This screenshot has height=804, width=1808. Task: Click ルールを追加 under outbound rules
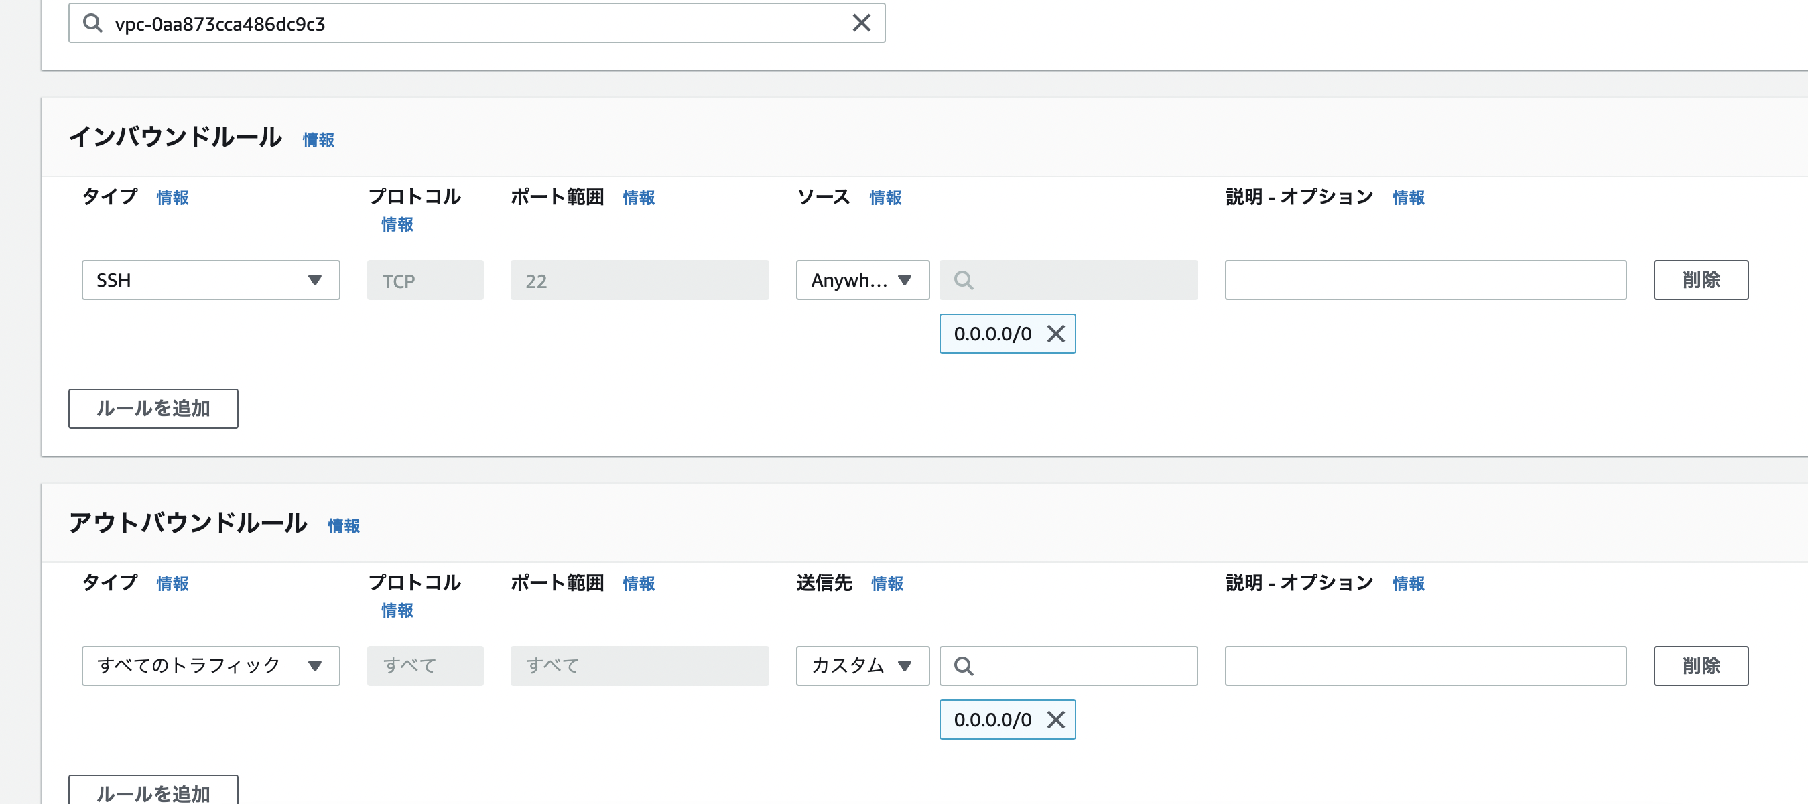point(153,791)
